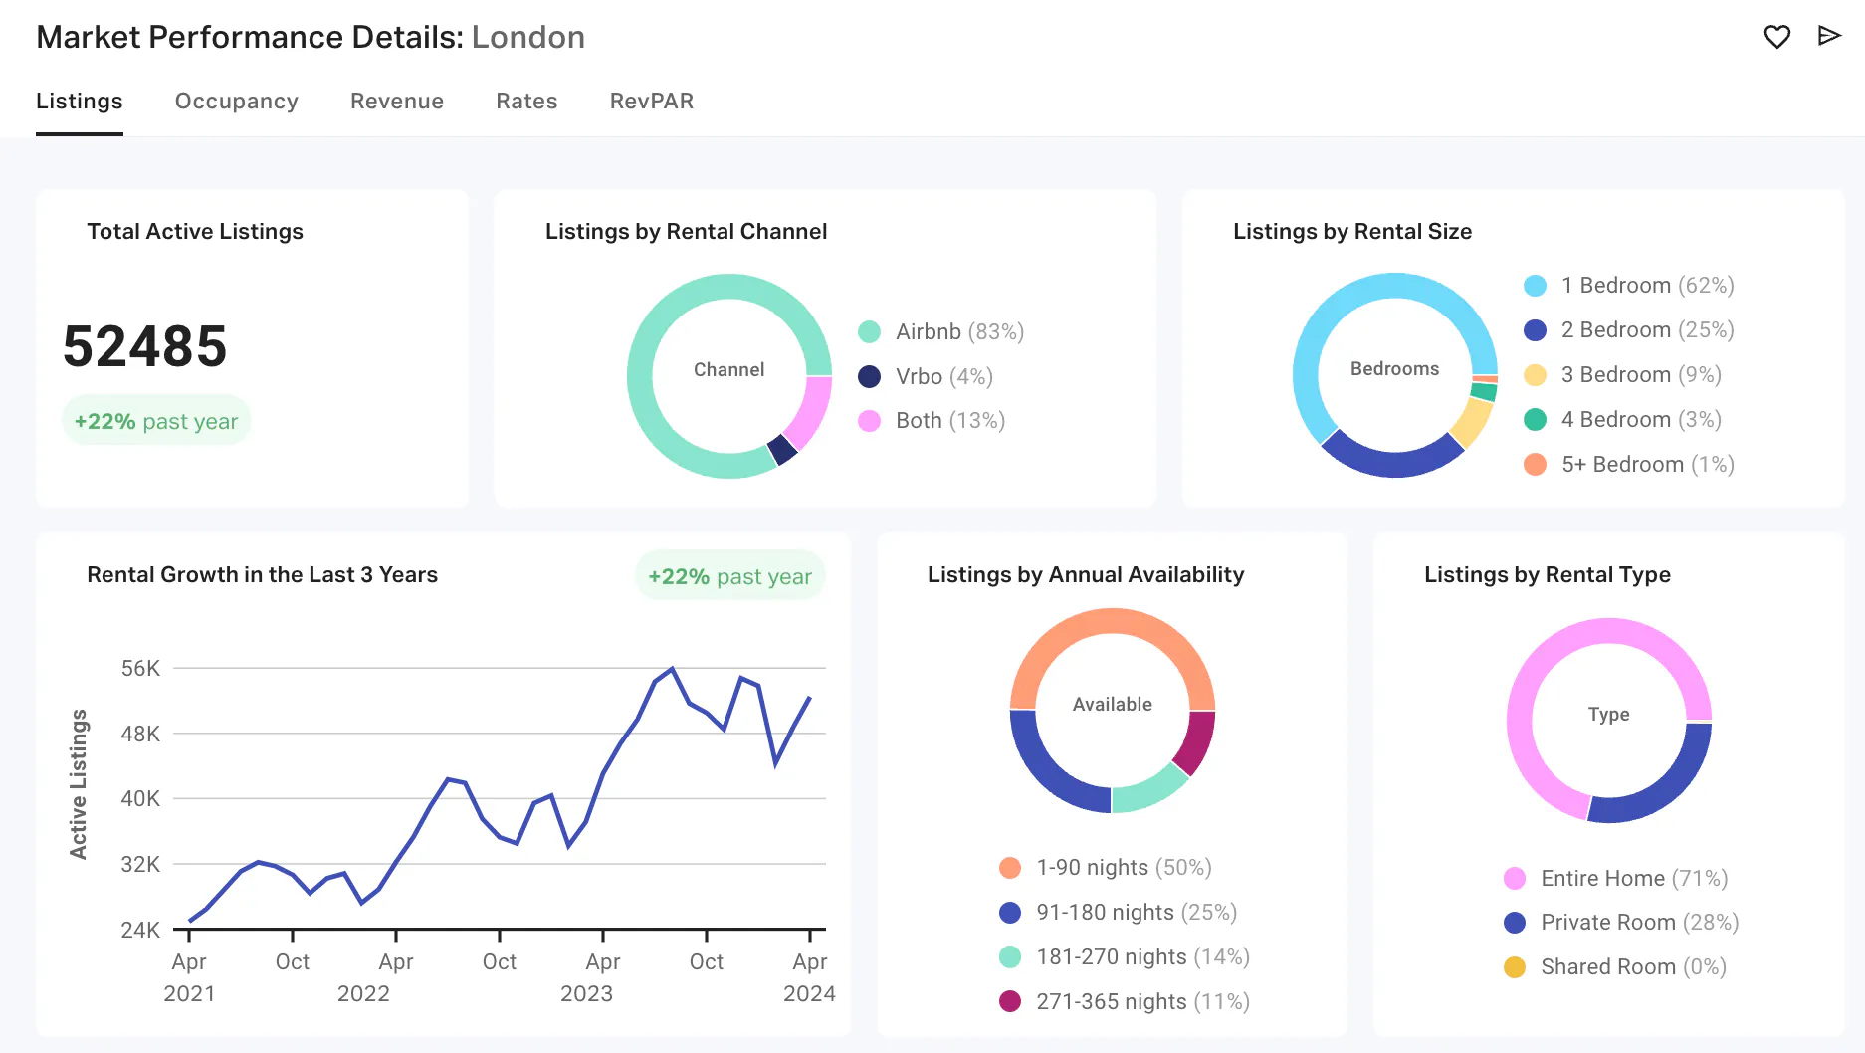Click the Entire Home (71%) label

(1634, 878)
